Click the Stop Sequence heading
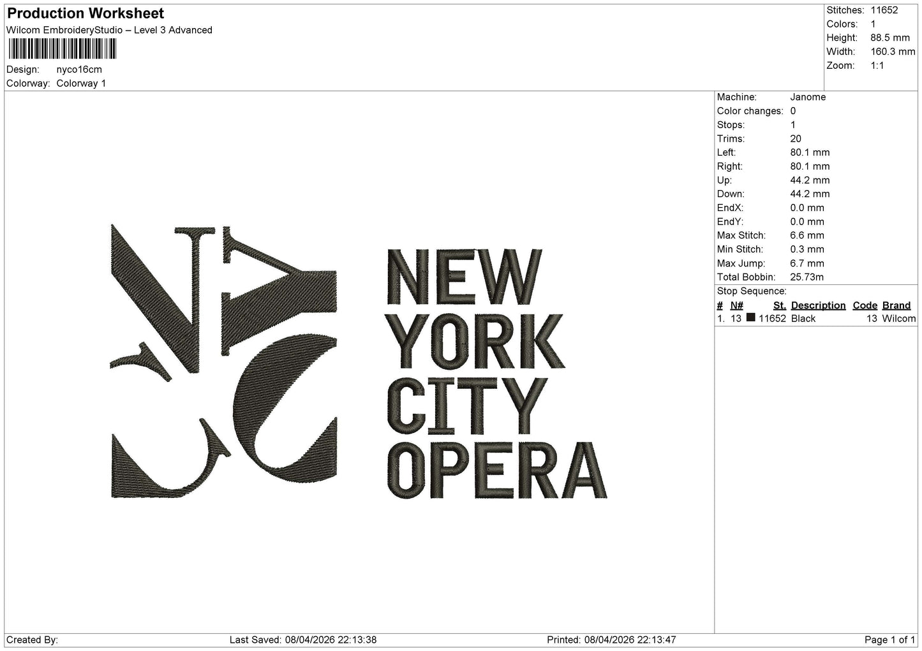The image size is (922, 651). click(752, 291)
